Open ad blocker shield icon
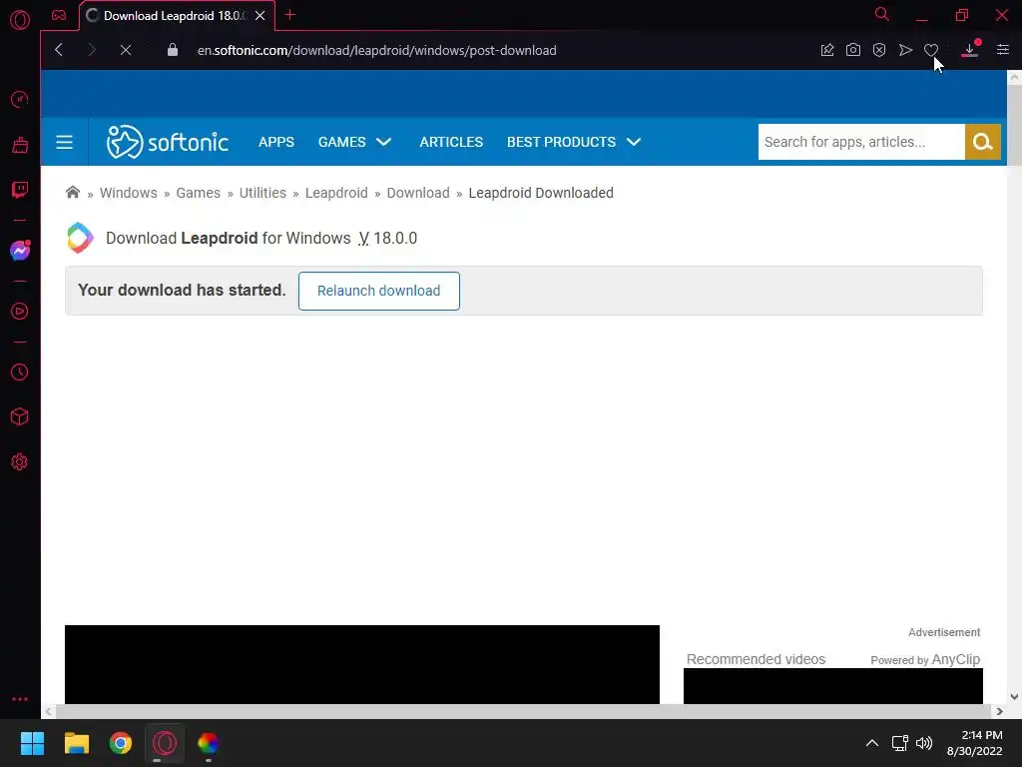 click(x=879, y=50)
